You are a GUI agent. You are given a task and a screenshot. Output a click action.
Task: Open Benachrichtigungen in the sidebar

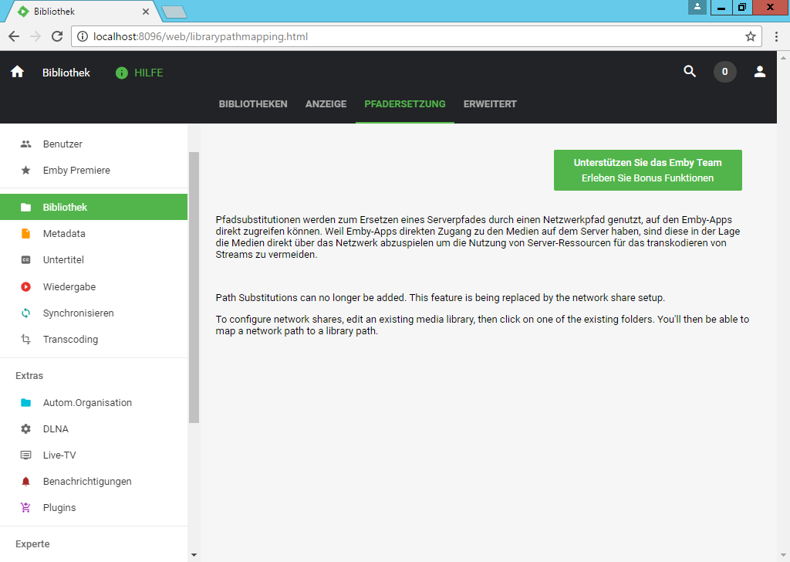[93, 482]
